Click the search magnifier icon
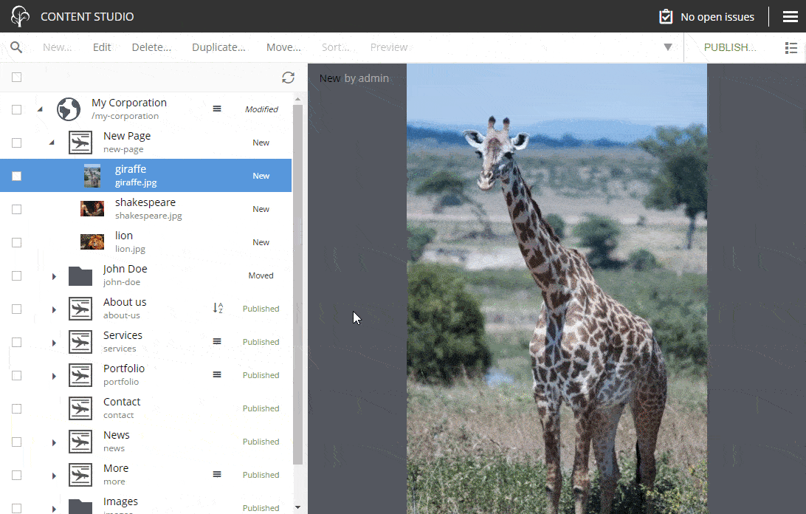 click(16, 47)
